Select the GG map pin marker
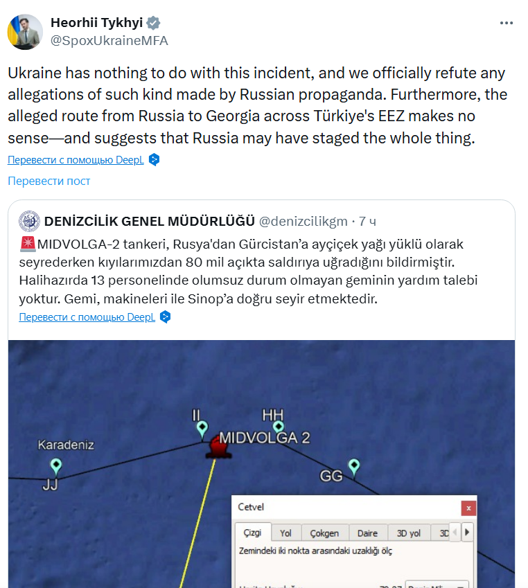 354,467
